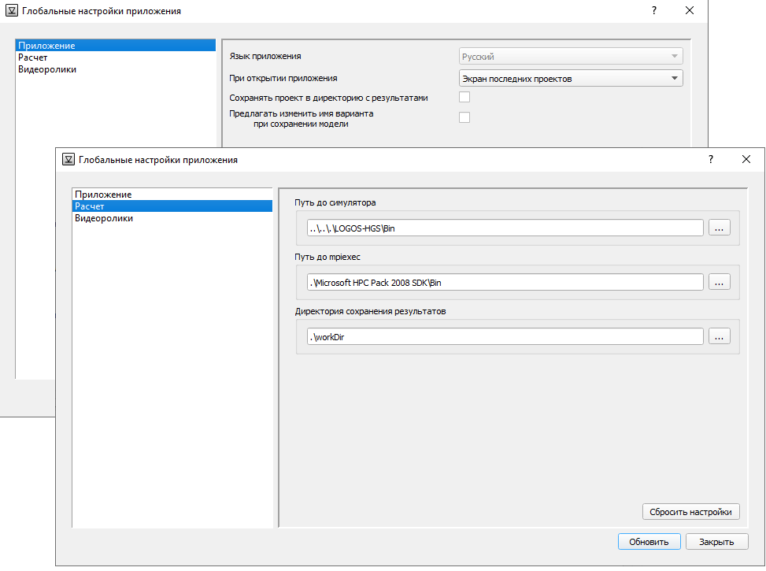Image resolution: width=766 pixels, height=571 pixels.
Task: Open the "Язык приложения" language dropdown
Action: pos(571,57)
